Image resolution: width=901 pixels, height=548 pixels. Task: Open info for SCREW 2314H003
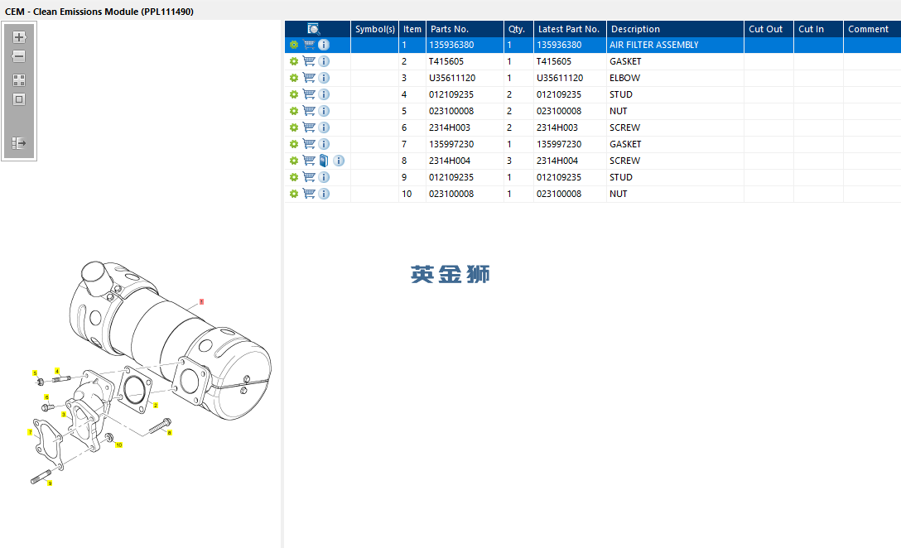(x=324, y=127)
